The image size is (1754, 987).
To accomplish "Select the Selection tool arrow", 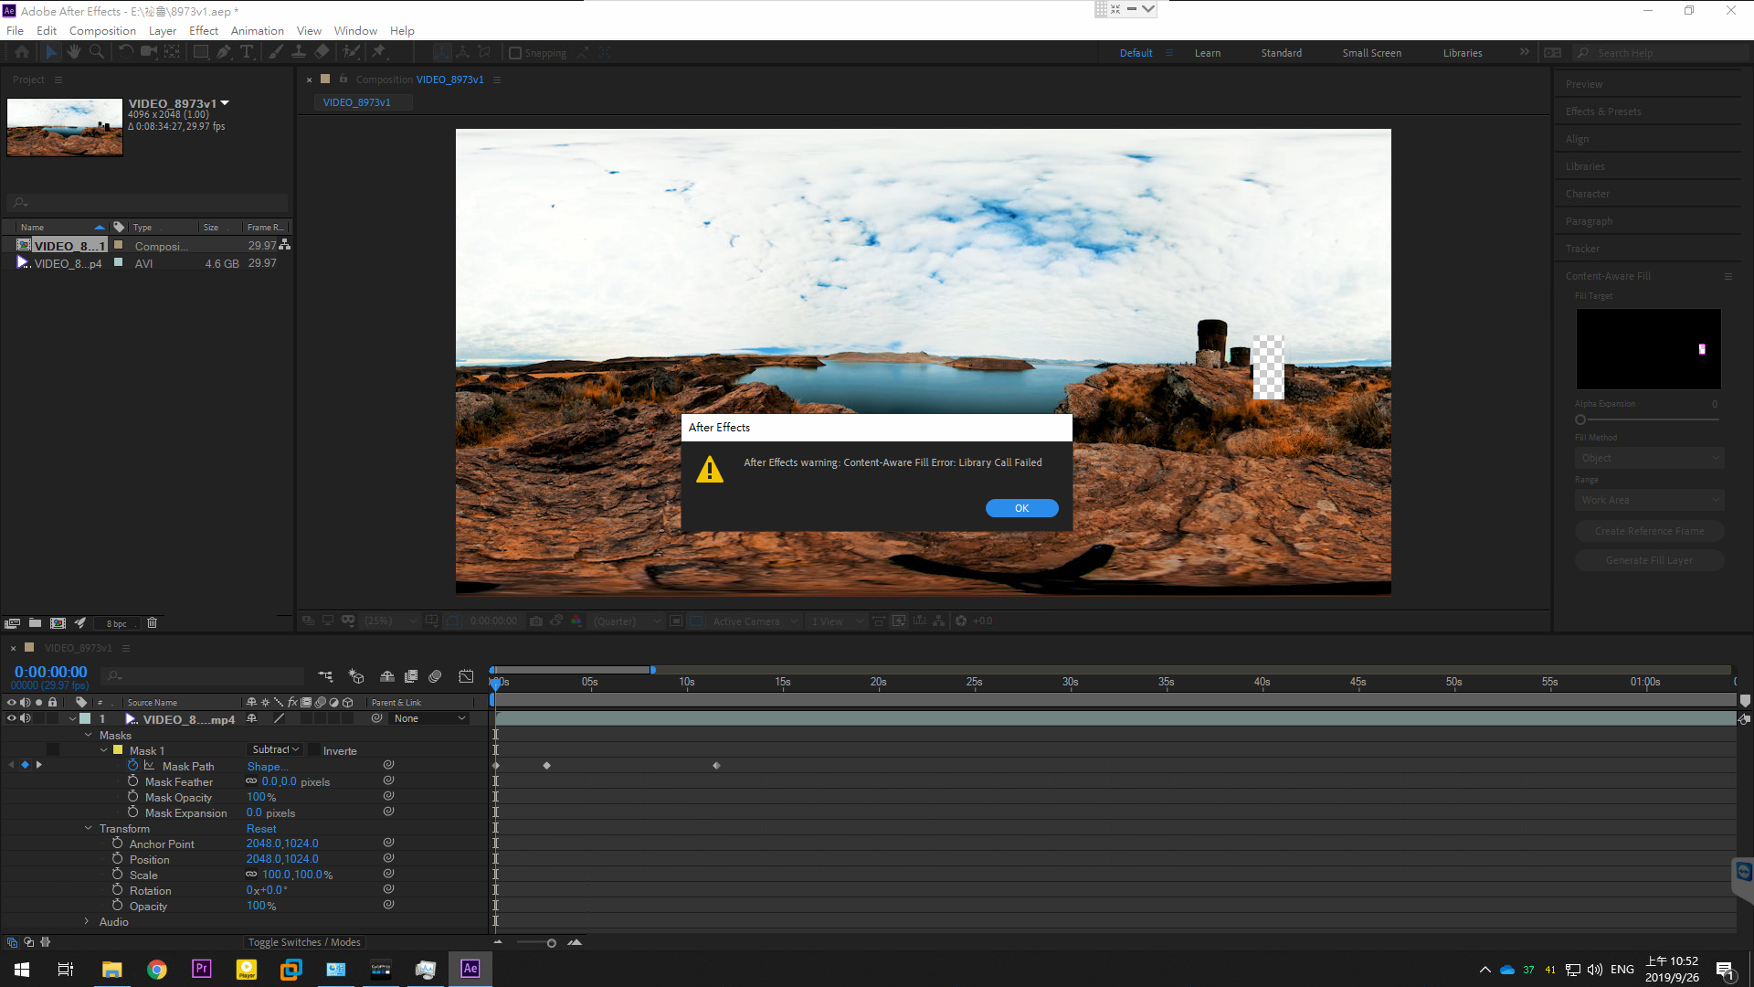I will [x=50, y=52].
